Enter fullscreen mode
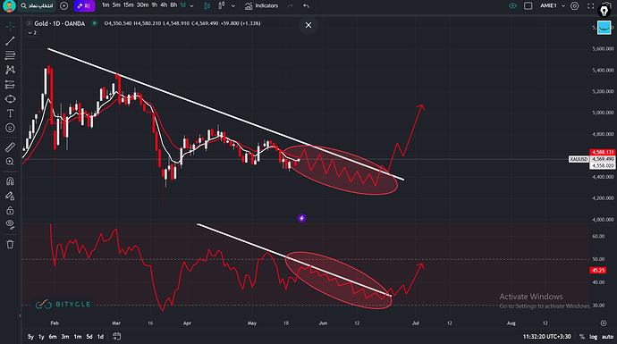Viewport: 617px width, 344px height. [x=590, y=6]
